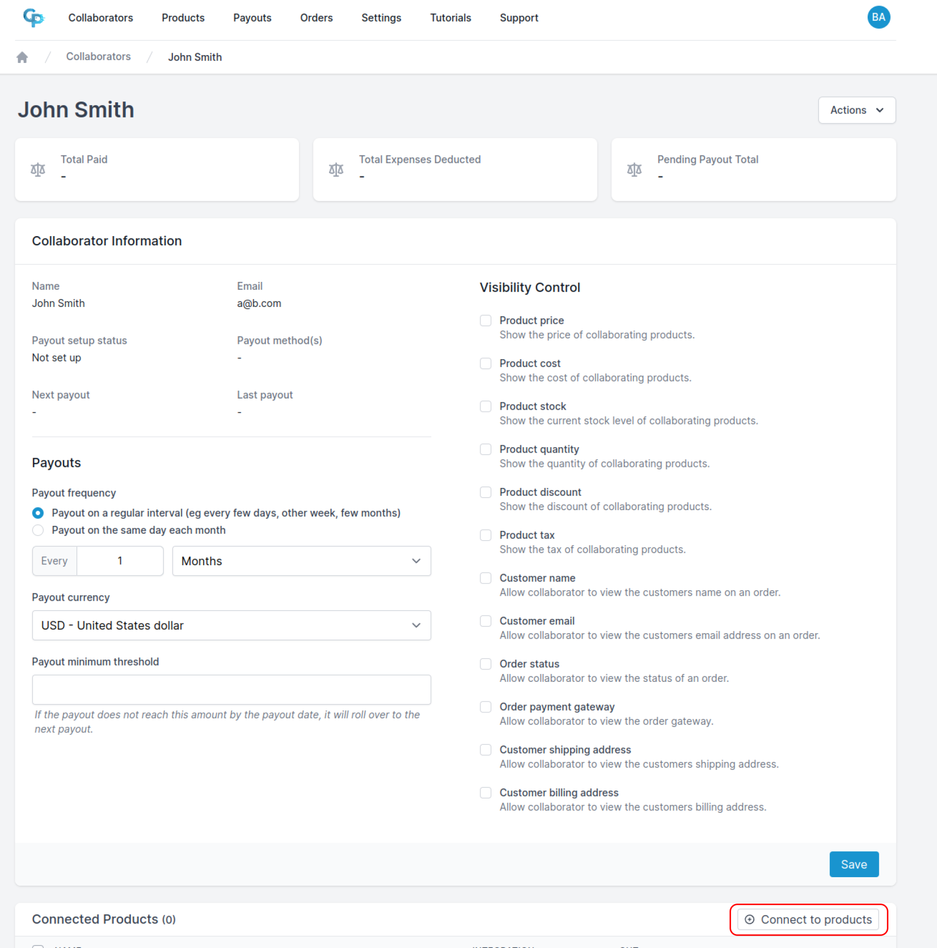Viewport: 937px width, 948px height.
Task: Open the Actions dropdown menu
Action: click(x=856, y=110)
